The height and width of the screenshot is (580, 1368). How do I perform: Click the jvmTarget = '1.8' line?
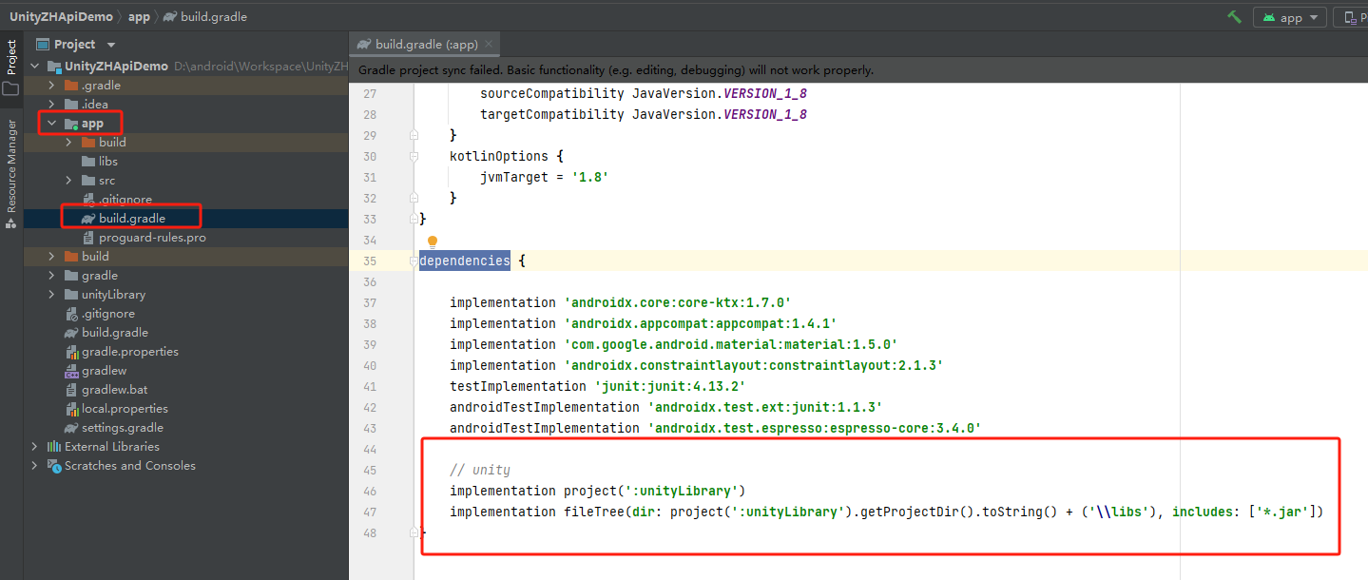[544, 177]
